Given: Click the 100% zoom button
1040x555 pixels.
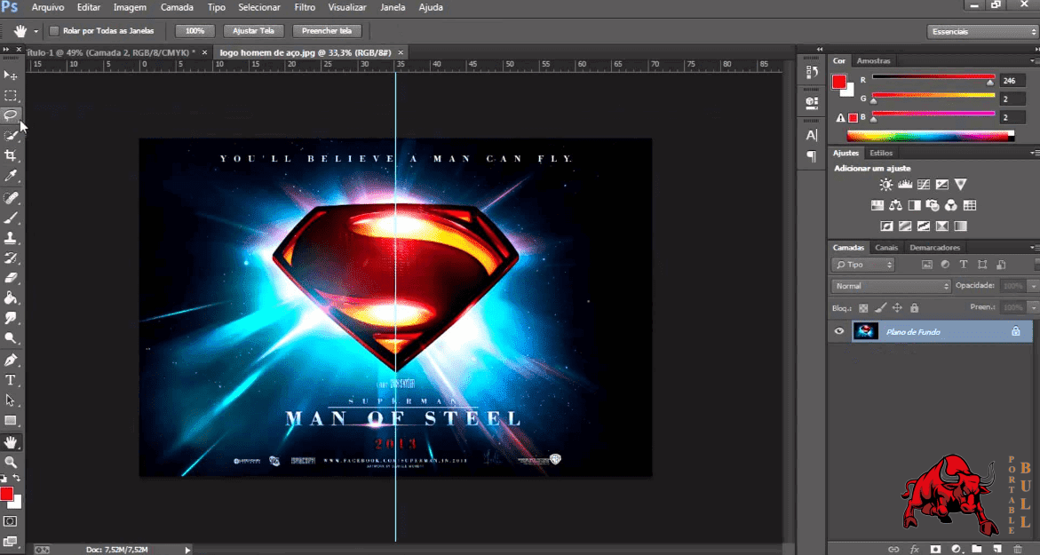Looking at the screenshot, I should click(x=195, y=31).
